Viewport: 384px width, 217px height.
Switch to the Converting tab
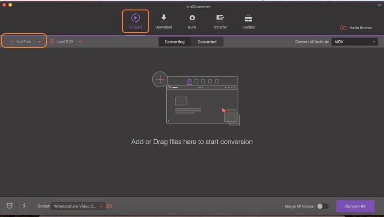click(175, 42)
